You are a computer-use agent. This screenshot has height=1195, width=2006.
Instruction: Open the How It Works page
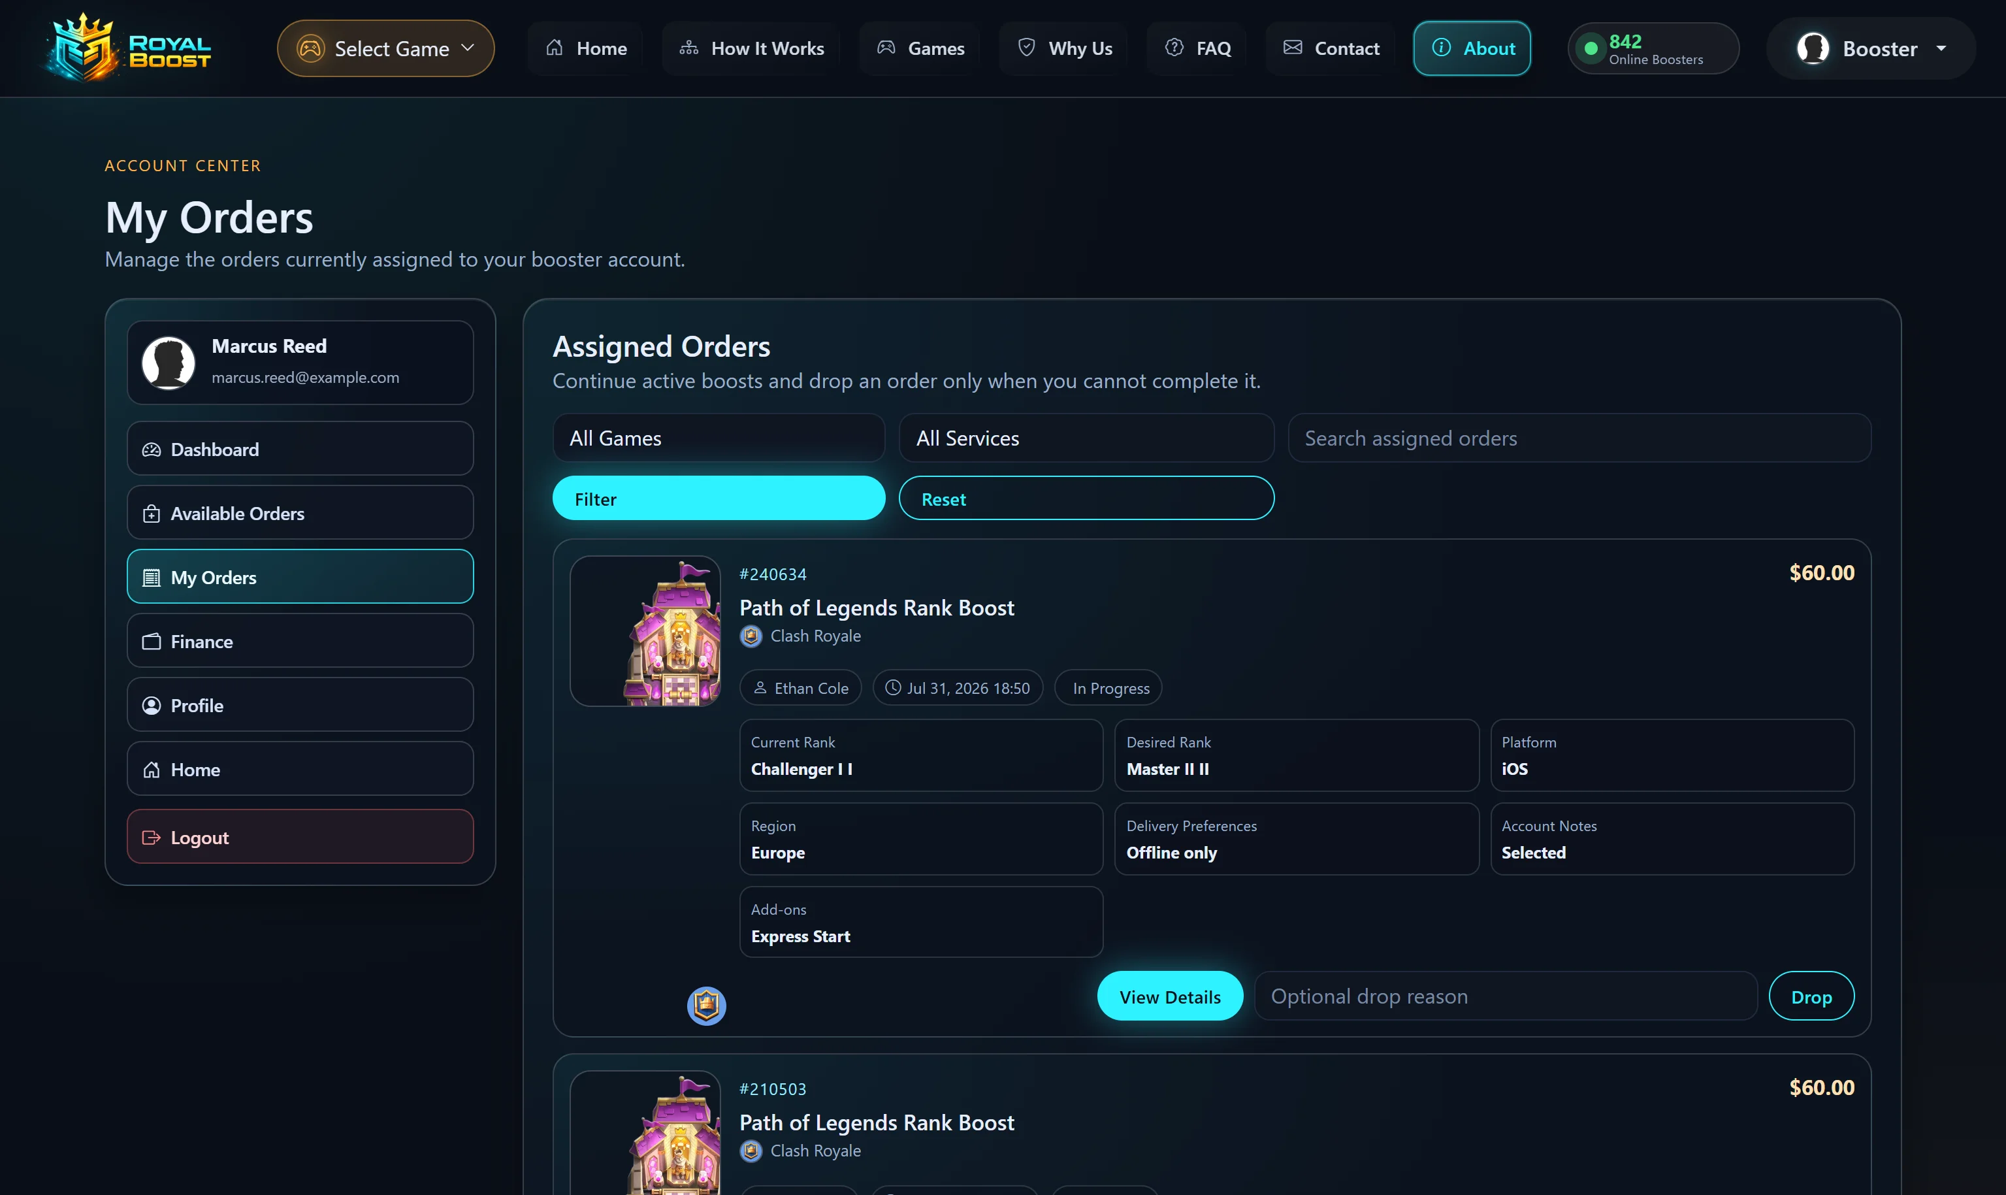tap(752, 48)
